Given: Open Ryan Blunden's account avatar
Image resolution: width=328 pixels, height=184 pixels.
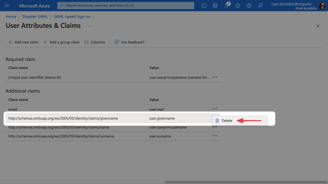Looking at the screenshot, I should click(322, 6).
